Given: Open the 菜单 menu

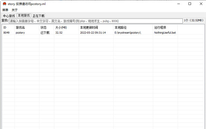Looking at the screenshot, I should [x=5, y=10].
